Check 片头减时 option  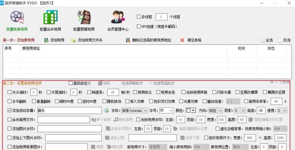pyautogui.click(x=9, y=92)
